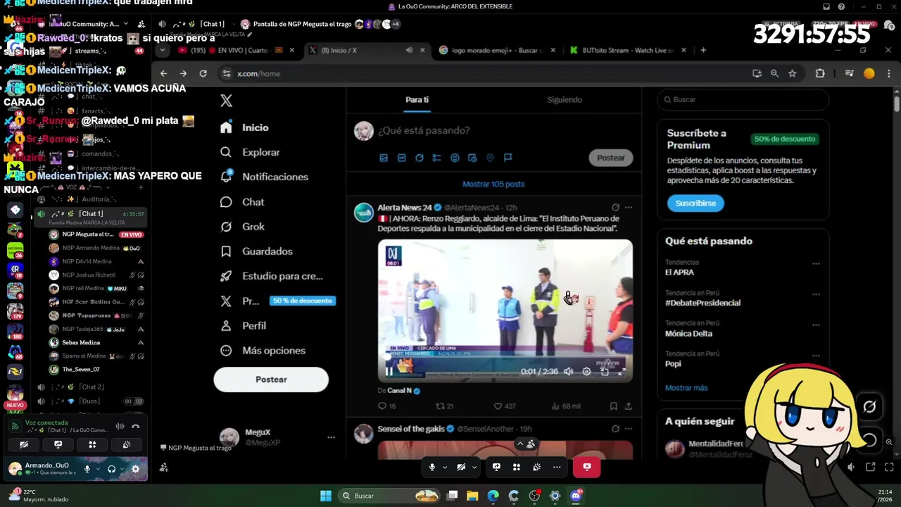Open Inicio in the X sidebar
The width and height of the screenshot is (901, 507).
[x=244, y=127]
